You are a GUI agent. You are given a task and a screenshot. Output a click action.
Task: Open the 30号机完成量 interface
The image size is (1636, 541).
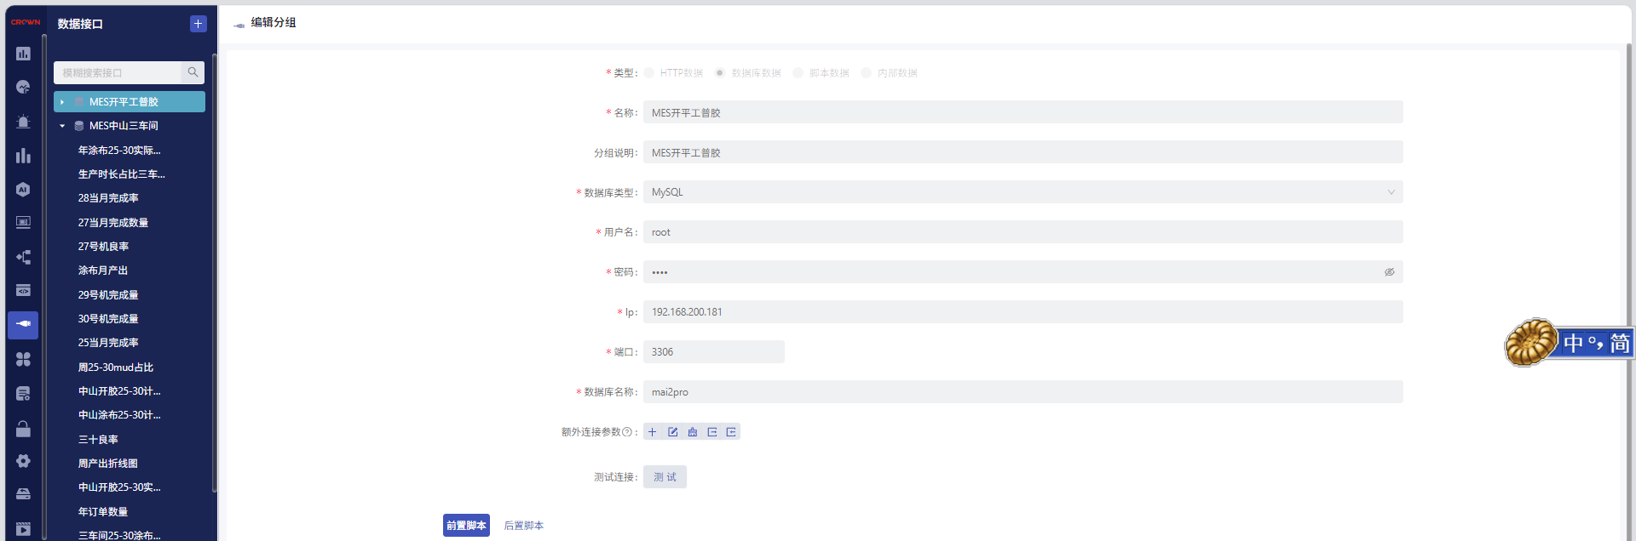pos(108,319)
